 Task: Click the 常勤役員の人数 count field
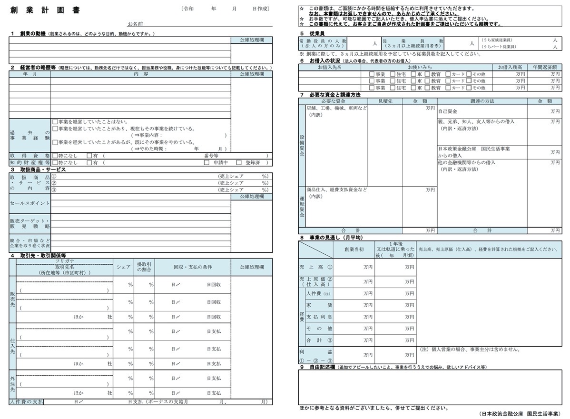click(364, 43)
